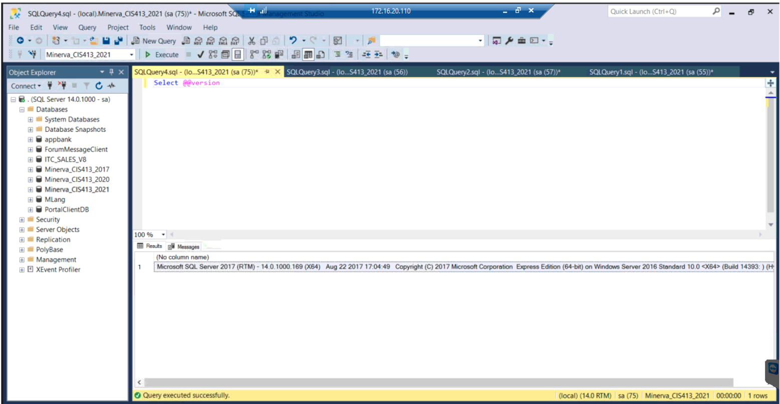Expand the appbank database node

[x=31, y=139]
